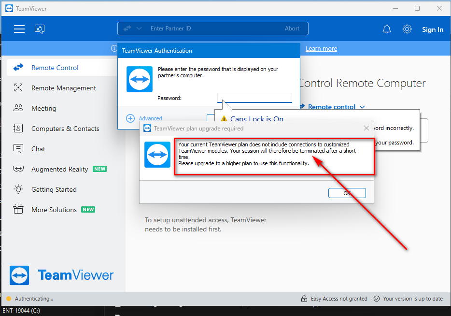
Task: Expand Advanced options in the Authentication dialog
Action: 150,118
